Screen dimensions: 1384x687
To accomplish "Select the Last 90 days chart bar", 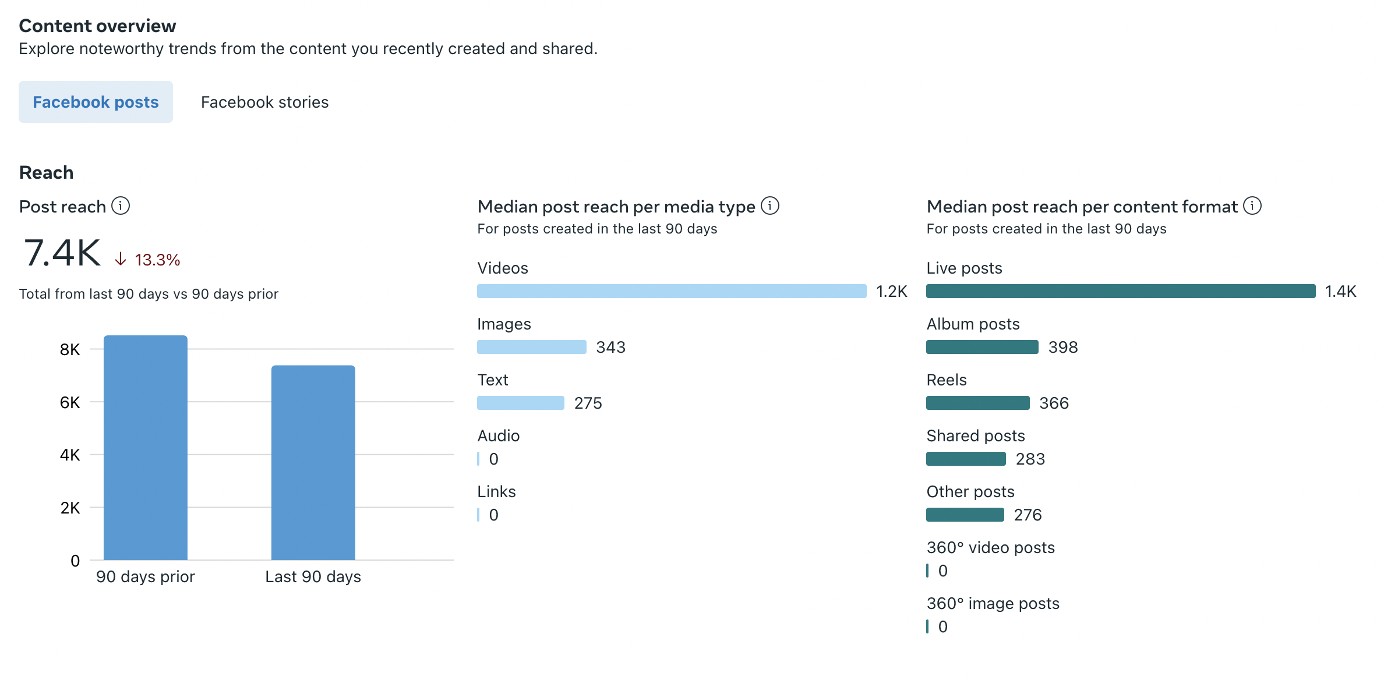I will point(313,462).
